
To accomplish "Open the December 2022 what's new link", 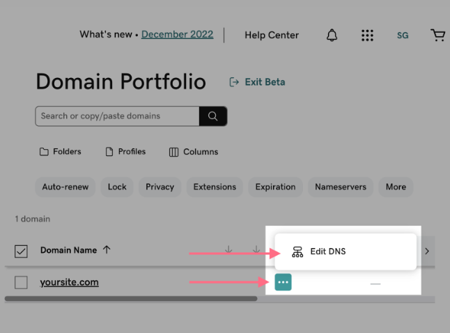I will point(177,35).
